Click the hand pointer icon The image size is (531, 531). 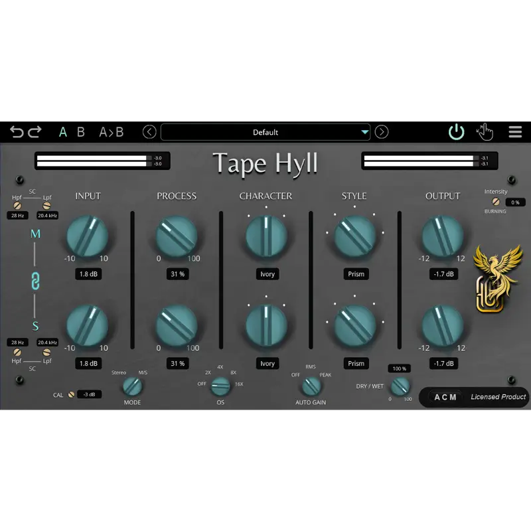[485, 132]
